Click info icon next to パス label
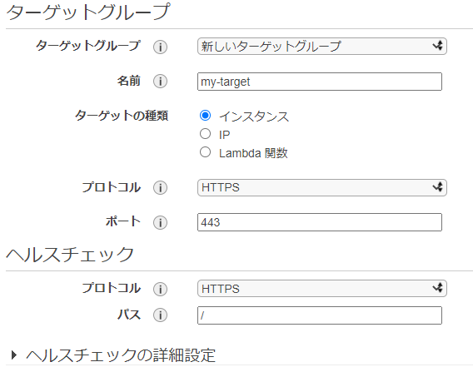473x372 pixels. [x=160, y=315]
